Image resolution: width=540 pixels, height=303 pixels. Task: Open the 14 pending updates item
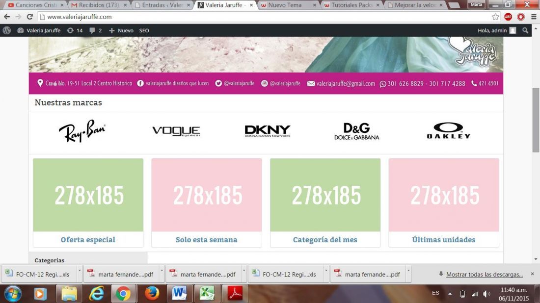pos(75,30)
